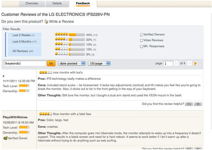The height and width of the screenshot is (150, 212).
Task: Mark the first review helpful with YES
Action: click(x=189, y=104)
